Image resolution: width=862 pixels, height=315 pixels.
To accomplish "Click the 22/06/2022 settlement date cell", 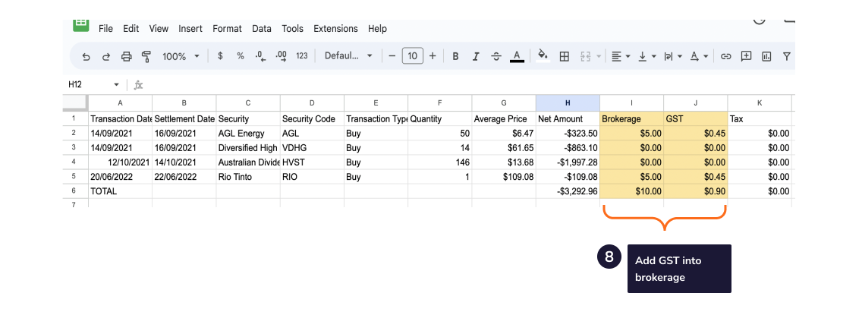I will click(184, 177).
